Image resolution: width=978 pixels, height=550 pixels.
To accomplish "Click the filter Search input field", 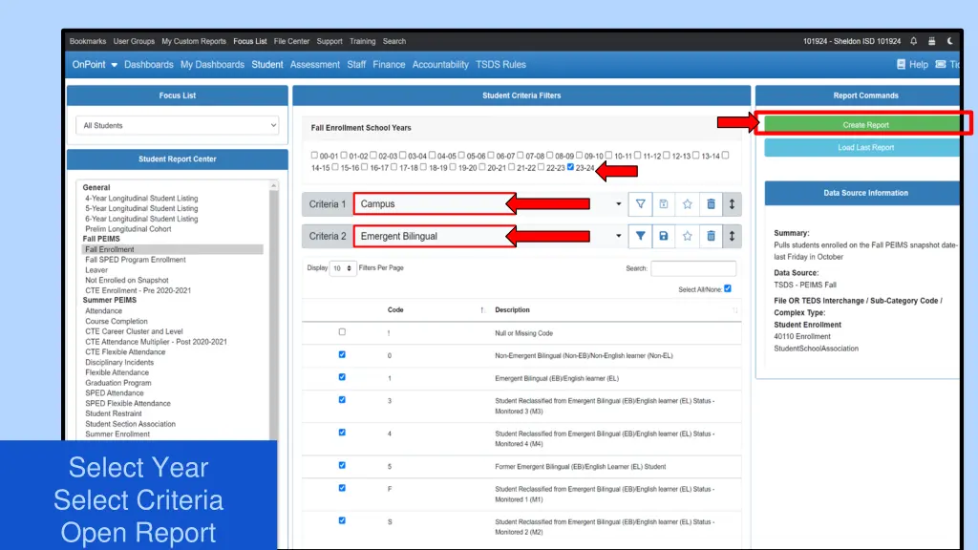I will 693,268.
